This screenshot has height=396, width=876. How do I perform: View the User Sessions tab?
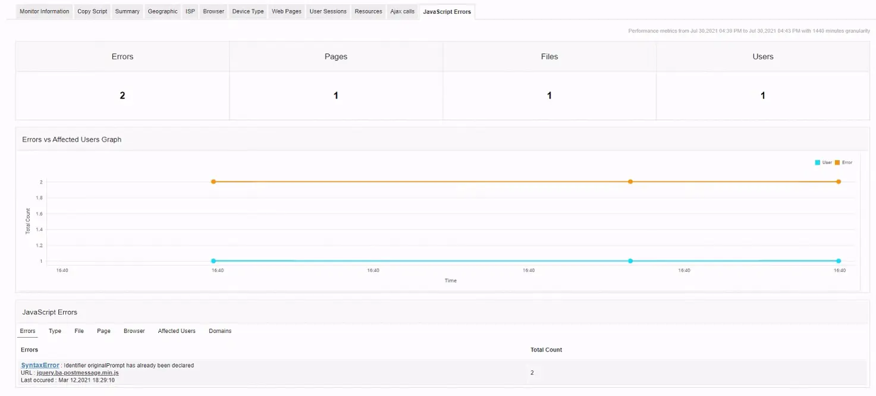coord(327,11)
